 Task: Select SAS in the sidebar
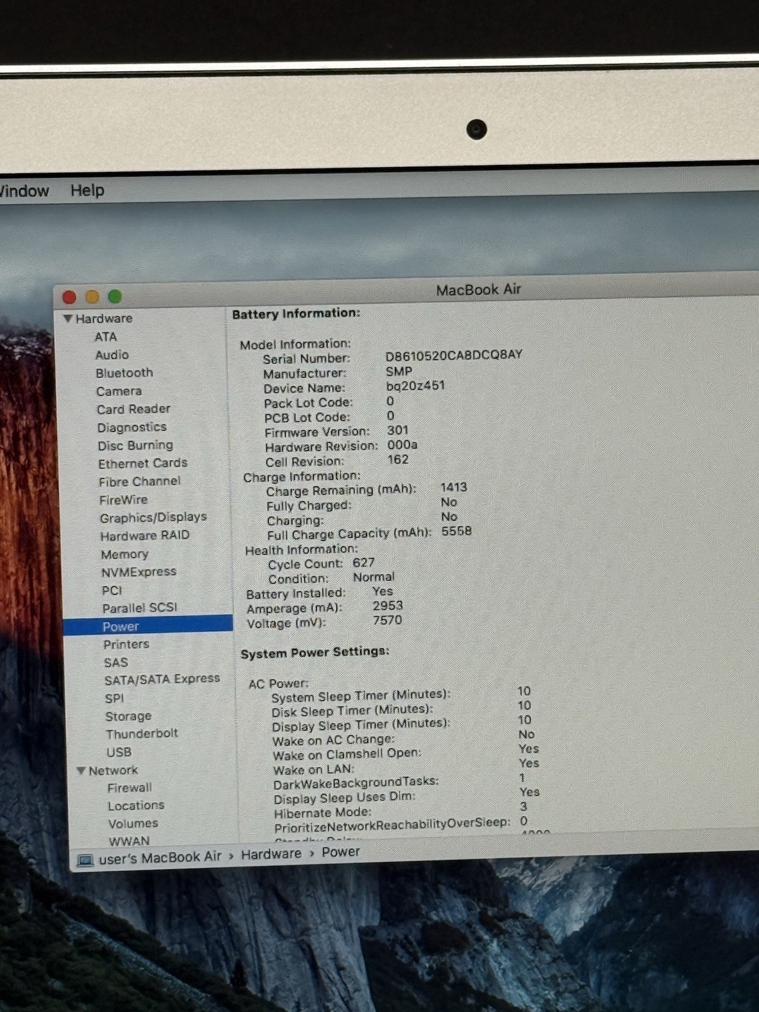click(x=116, y=663)
